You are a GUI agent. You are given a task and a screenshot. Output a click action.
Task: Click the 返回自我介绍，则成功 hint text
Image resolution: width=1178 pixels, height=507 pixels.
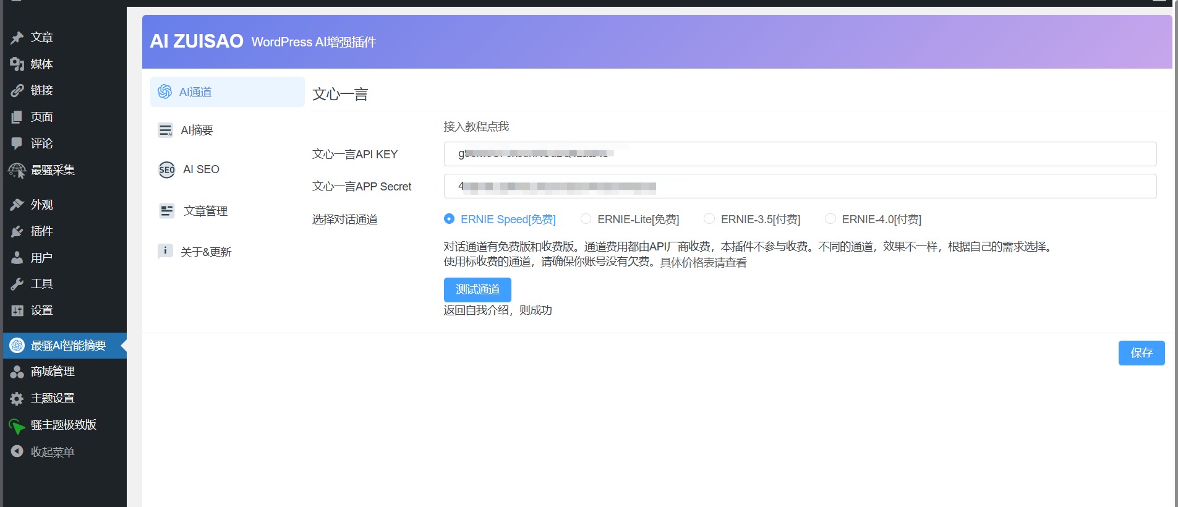498,310
